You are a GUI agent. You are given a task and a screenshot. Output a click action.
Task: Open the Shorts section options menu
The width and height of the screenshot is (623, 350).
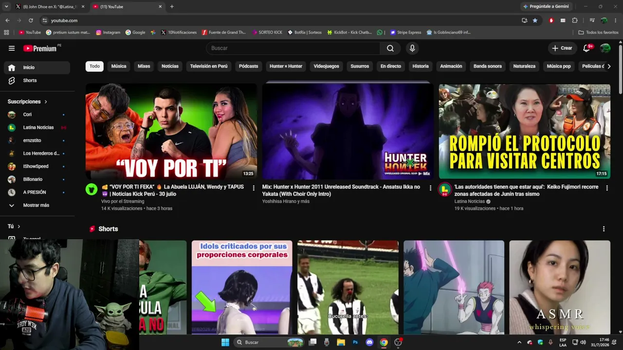[x=604, y=229]
